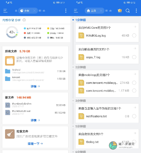Expand the HMS Core documents group arrow
Viewport: 141px width, 153px height.
[x=135, y=27]
